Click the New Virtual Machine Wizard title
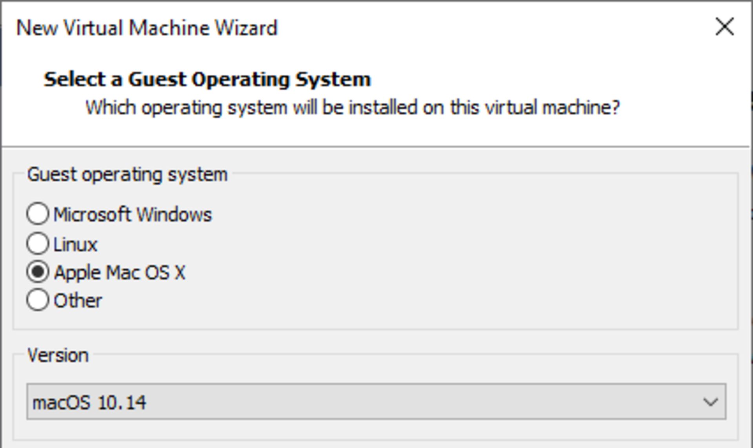This screenshot has width=753, height=448. coord(147,28)
